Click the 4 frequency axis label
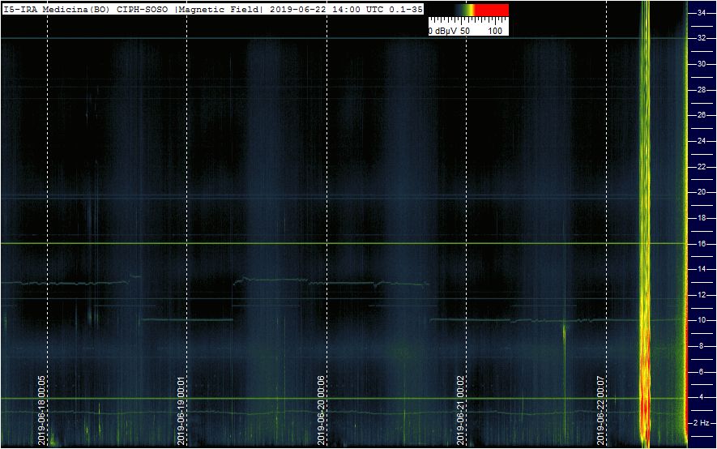This screenshot has height=449, width=717. tap(702, 397)
